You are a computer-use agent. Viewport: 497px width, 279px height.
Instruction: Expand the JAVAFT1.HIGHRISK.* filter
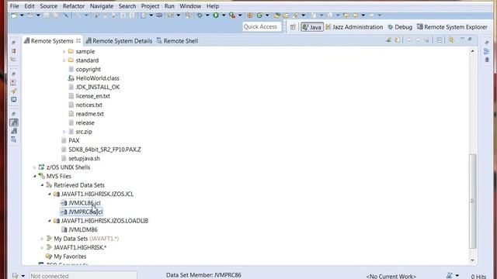[42, 247]
